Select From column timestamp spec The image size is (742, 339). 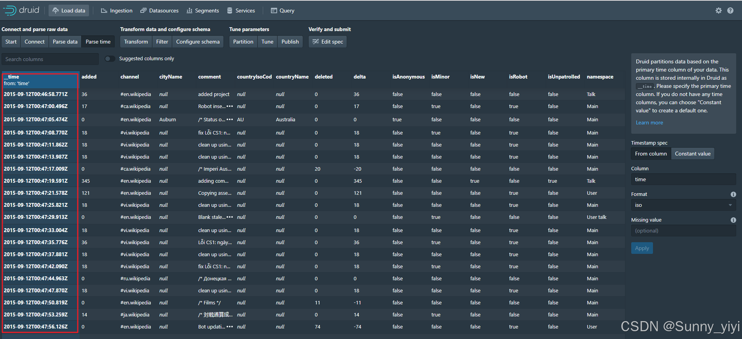point(651,154)
